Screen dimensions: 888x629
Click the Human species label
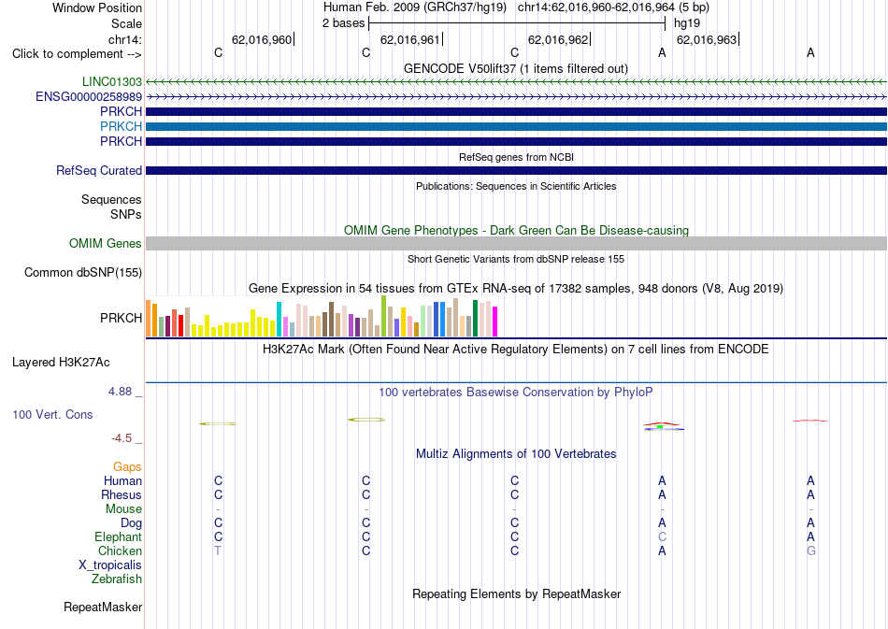coord(122,480)
